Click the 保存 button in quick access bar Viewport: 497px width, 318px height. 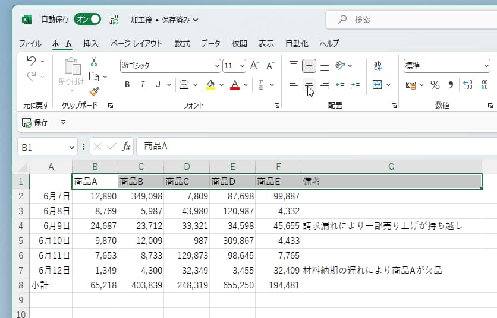pyautogui.click(x=35, y=122)
